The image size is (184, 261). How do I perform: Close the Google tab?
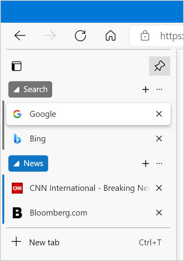159,114
